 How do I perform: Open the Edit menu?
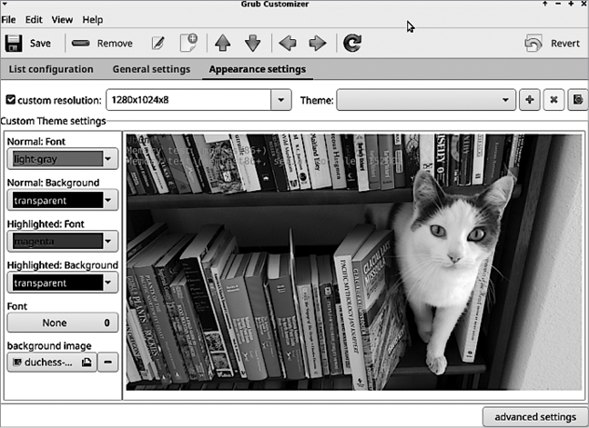(x=34, y=19)
